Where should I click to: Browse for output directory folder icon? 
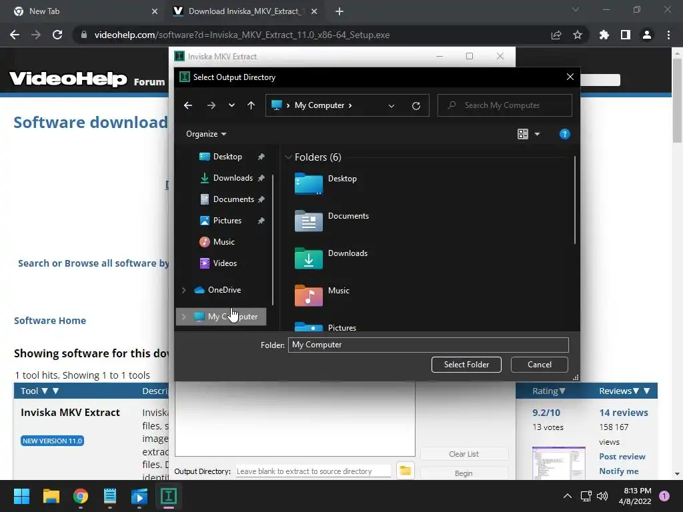click(405, 471)
